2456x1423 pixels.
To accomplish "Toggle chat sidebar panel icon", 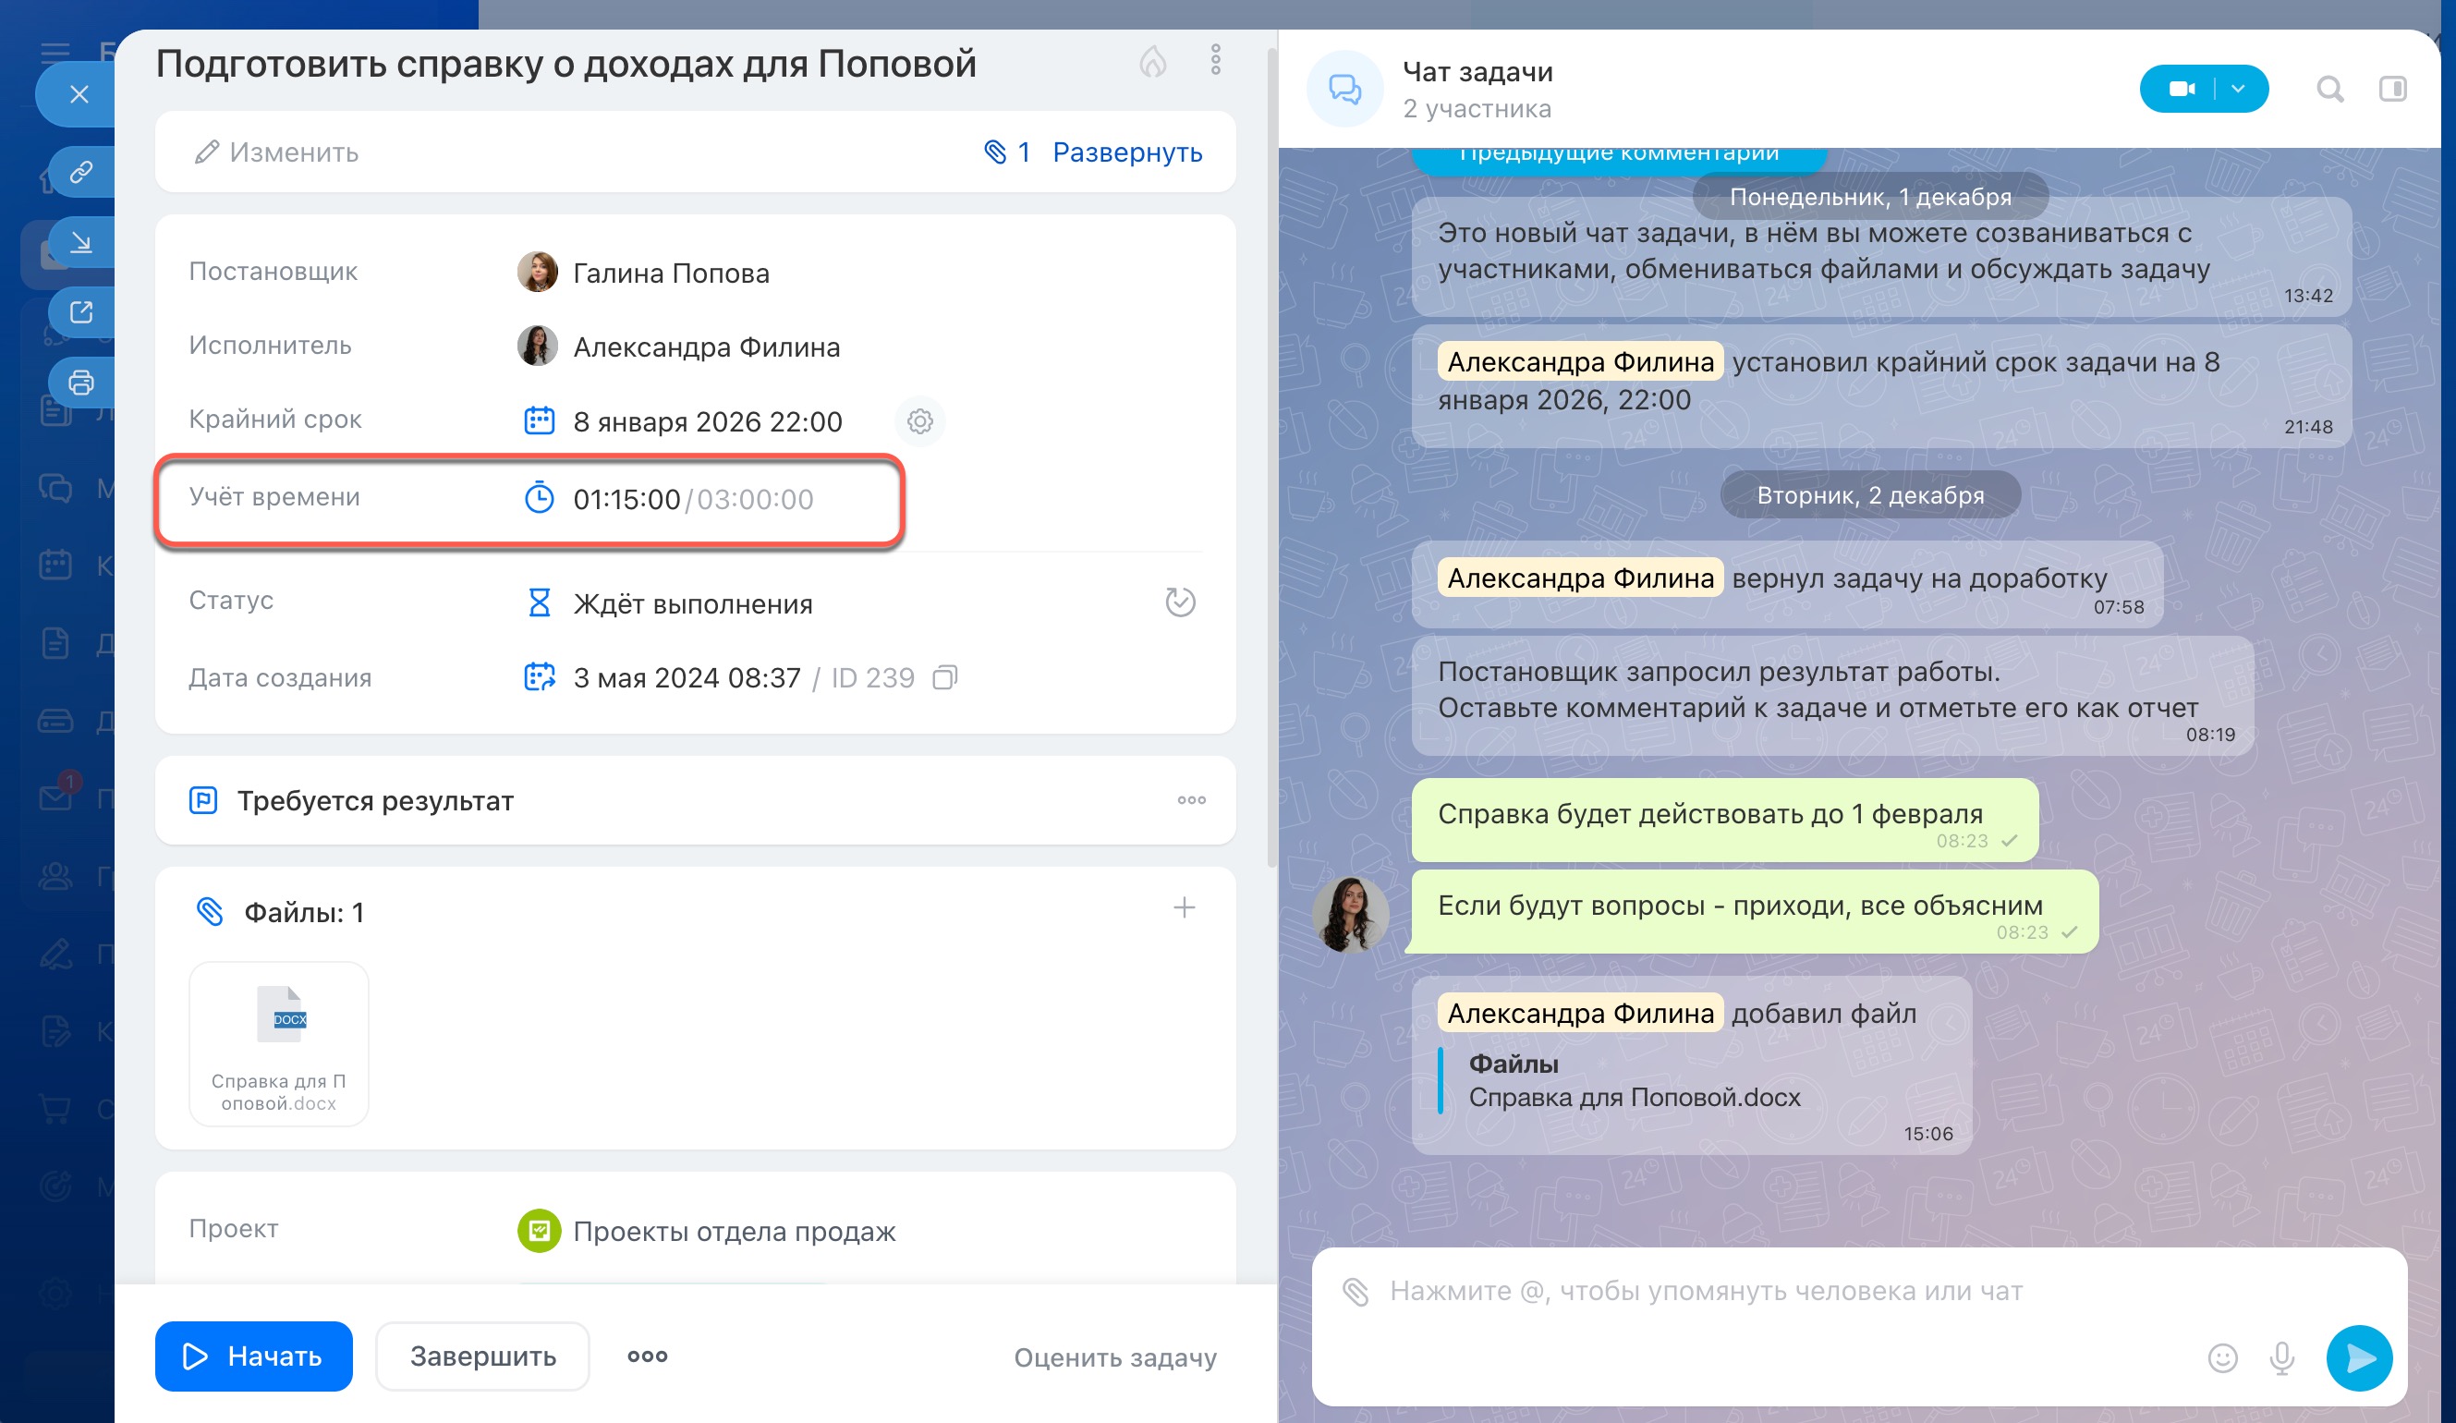I will [2392, 90].
